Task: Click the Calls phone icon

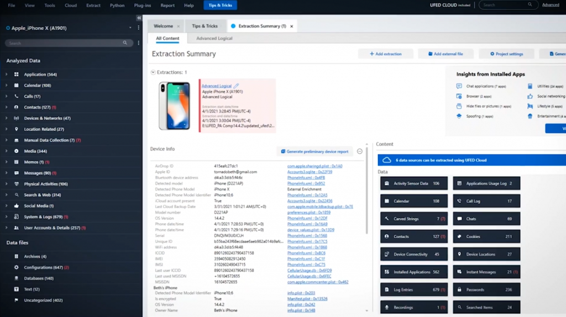Action: coord(16,96)
